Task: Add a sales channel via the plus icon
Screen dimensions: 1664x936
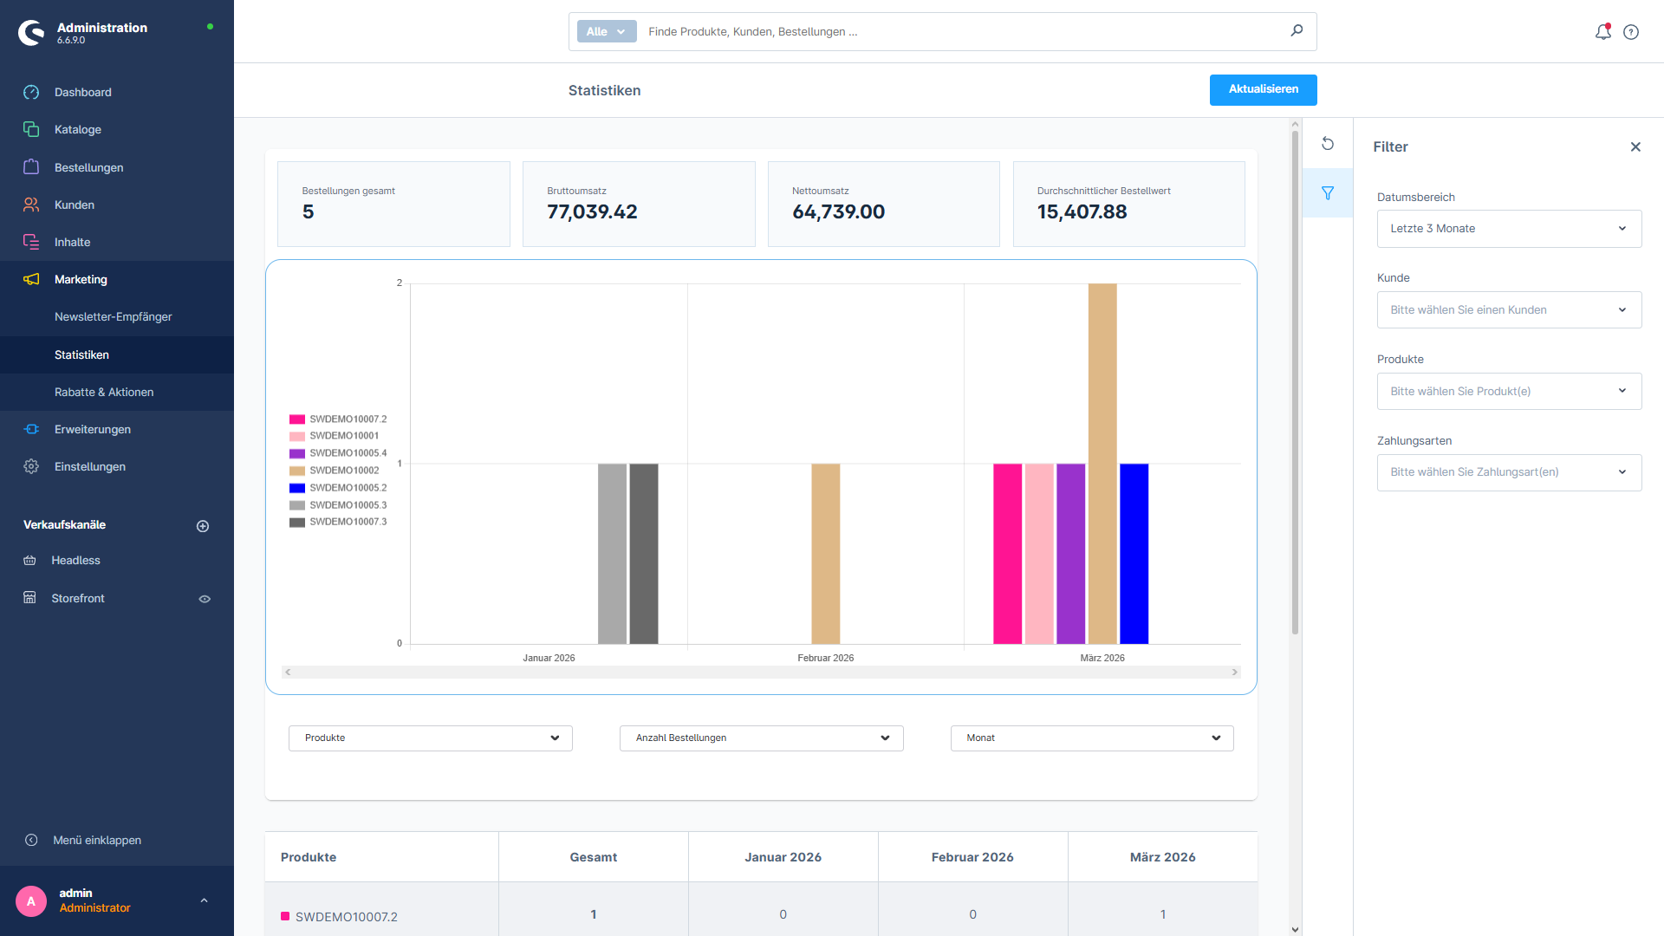Action: [x=202, y=526]
